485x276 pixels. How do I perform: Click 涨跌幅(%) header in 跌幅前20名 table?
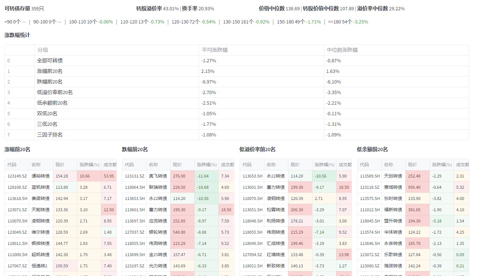(207, 165)
